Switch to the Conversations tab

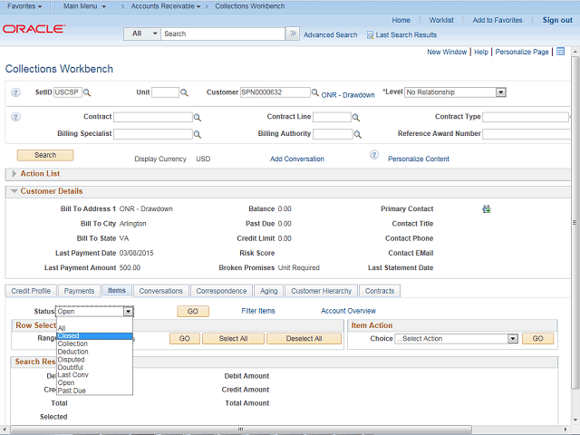(x=160, y=291)
